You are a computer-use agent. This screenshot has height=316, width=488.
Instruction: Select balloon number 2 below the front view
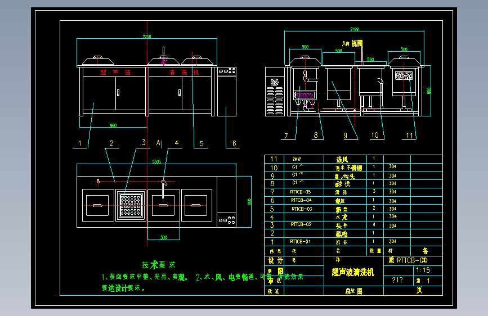[112, 143]
